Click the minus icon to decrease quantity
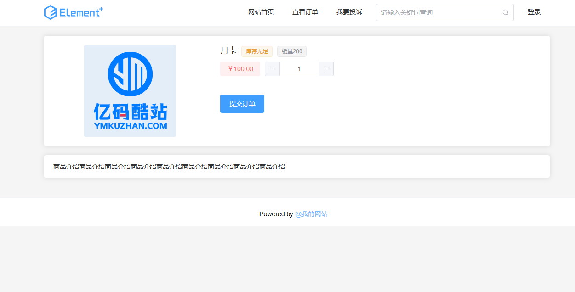The image size is (575, 292). [x=272, y=68]
